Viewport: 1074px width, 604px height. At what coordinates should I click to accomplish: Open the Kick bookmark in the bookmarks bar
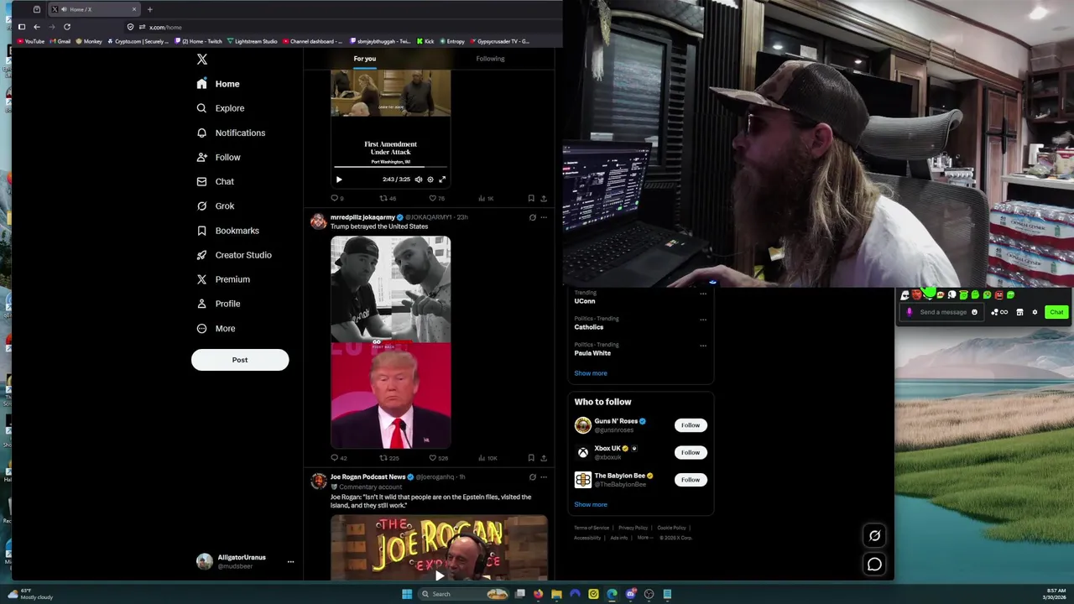pyautogui.click(x=425, y=41)
